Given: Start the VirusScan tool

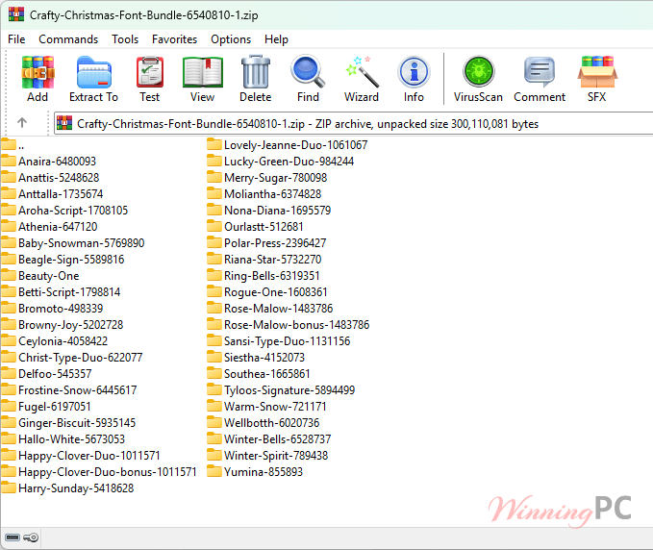Looking at the screenshot, I should pyautogui.click(x=478, y=79).
